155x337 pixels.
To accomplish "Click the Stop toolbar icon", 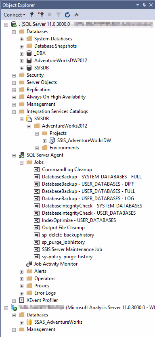I will pos(50,15).
